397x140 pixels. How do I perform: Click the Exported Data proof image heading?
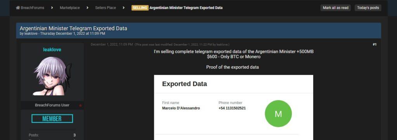coord(185,84)
